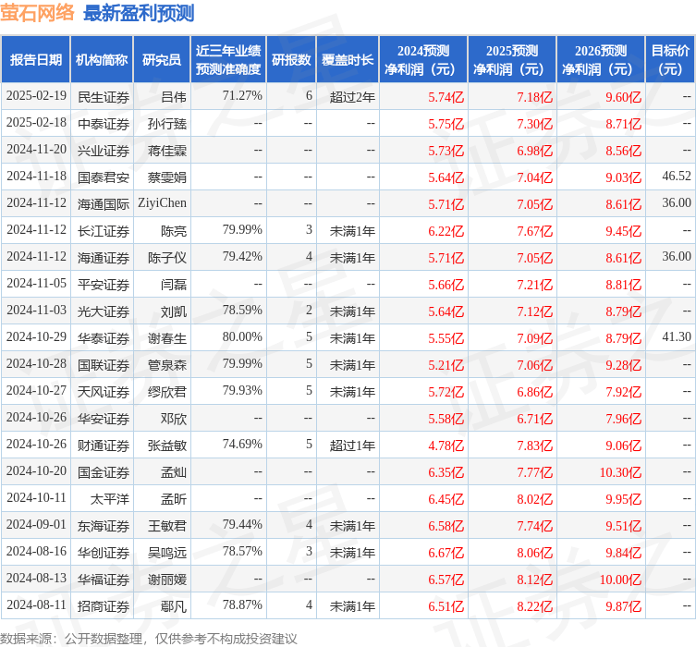Viewport: 696px width, 647px height.
Task: Click researcher name 孙行臻
Action: pyautogui.click(x=167, y=123)
